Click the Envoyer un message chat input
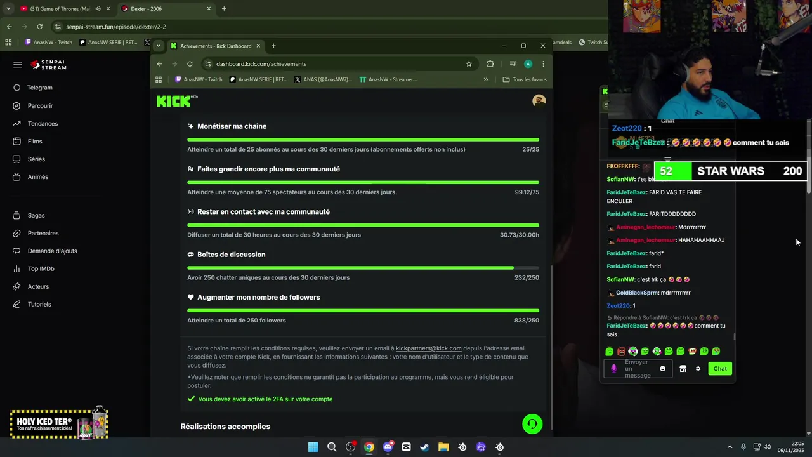This screenshot has width=812, height=457. (x=638, y=369)
